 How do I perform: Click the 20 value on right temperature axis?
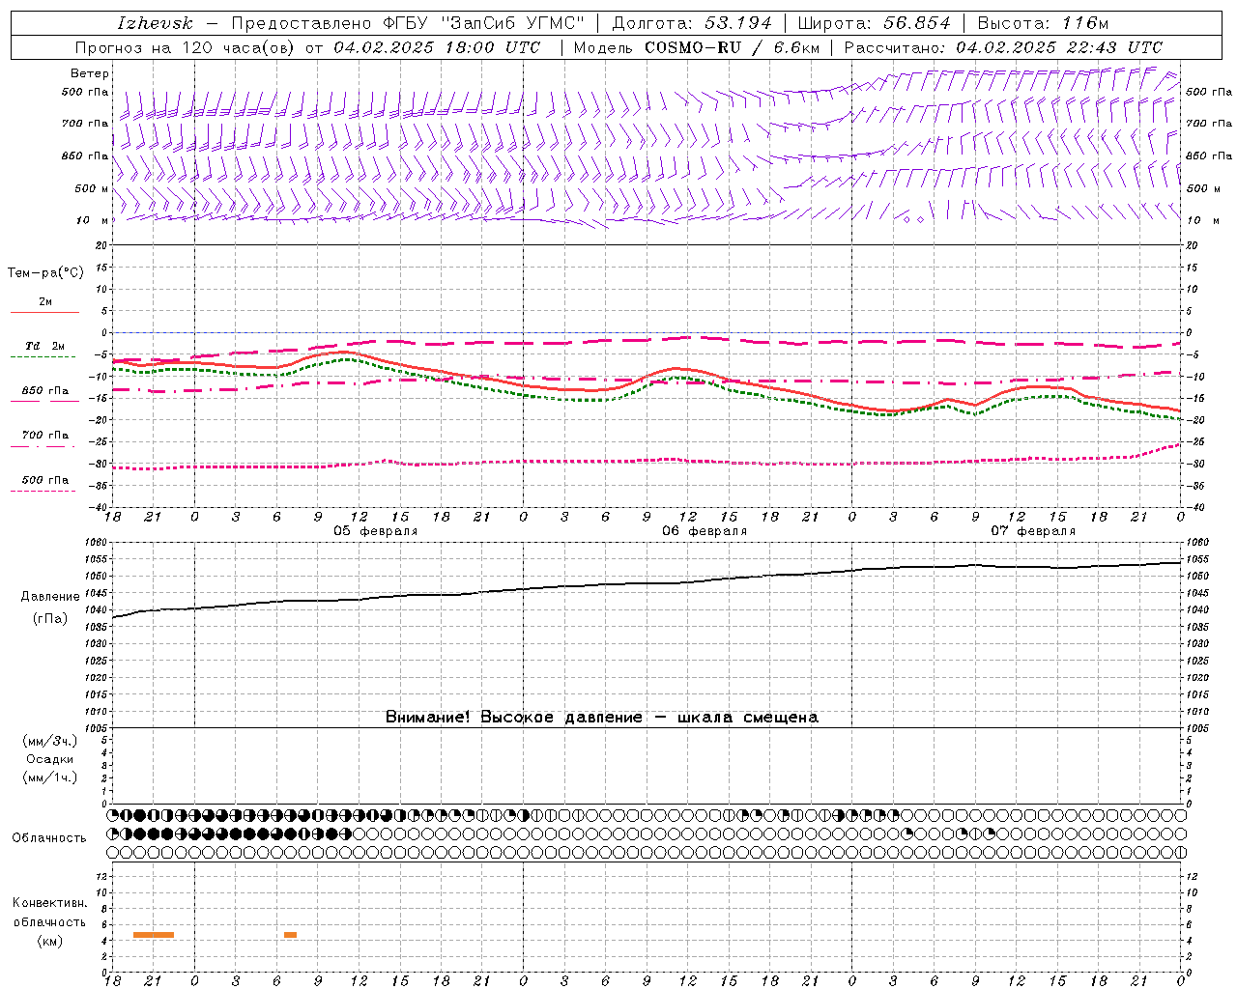pos(1192,245)
